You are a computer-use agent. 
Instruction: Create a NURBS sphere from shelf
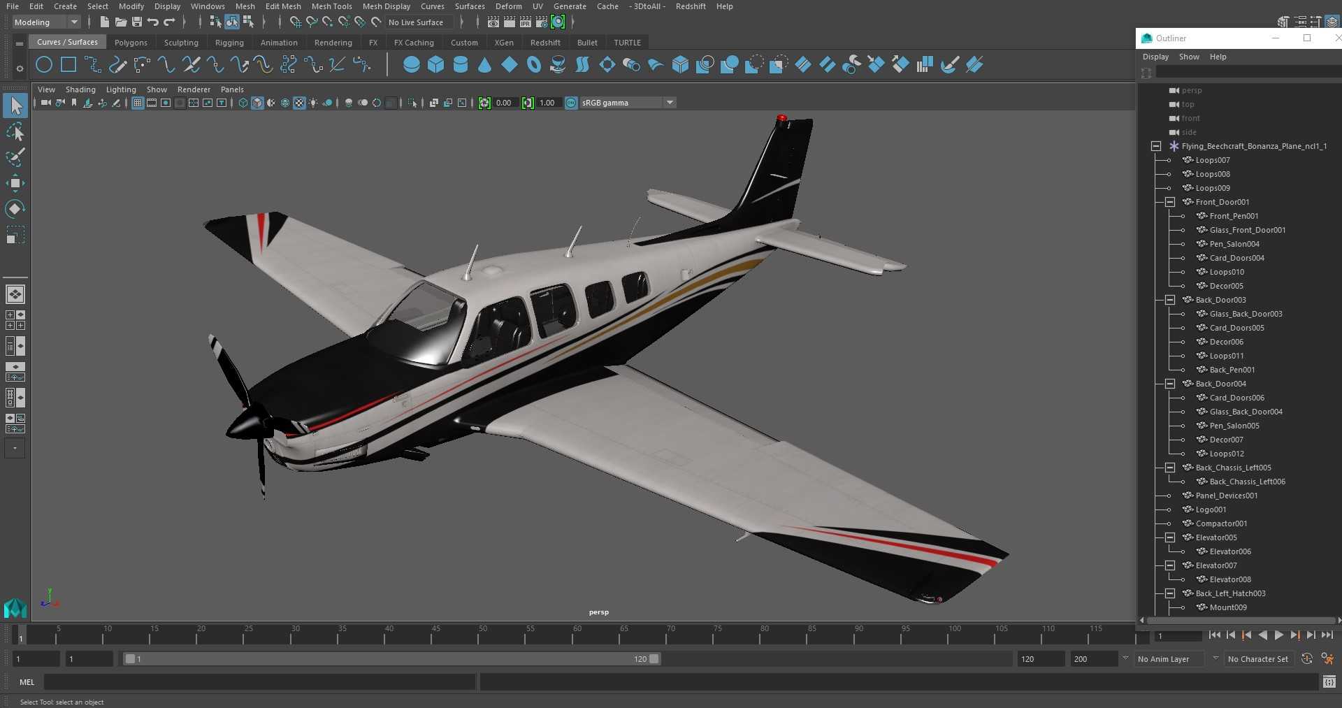click(412, 65)
